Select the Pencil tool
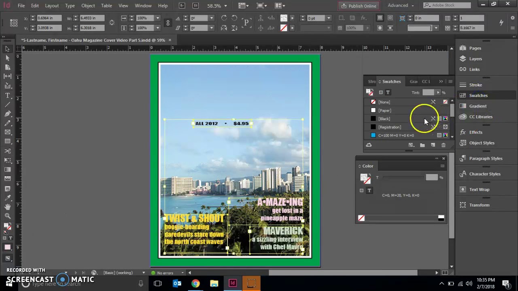The width and height of the screenshot is (518, 291). coord(7,123)
